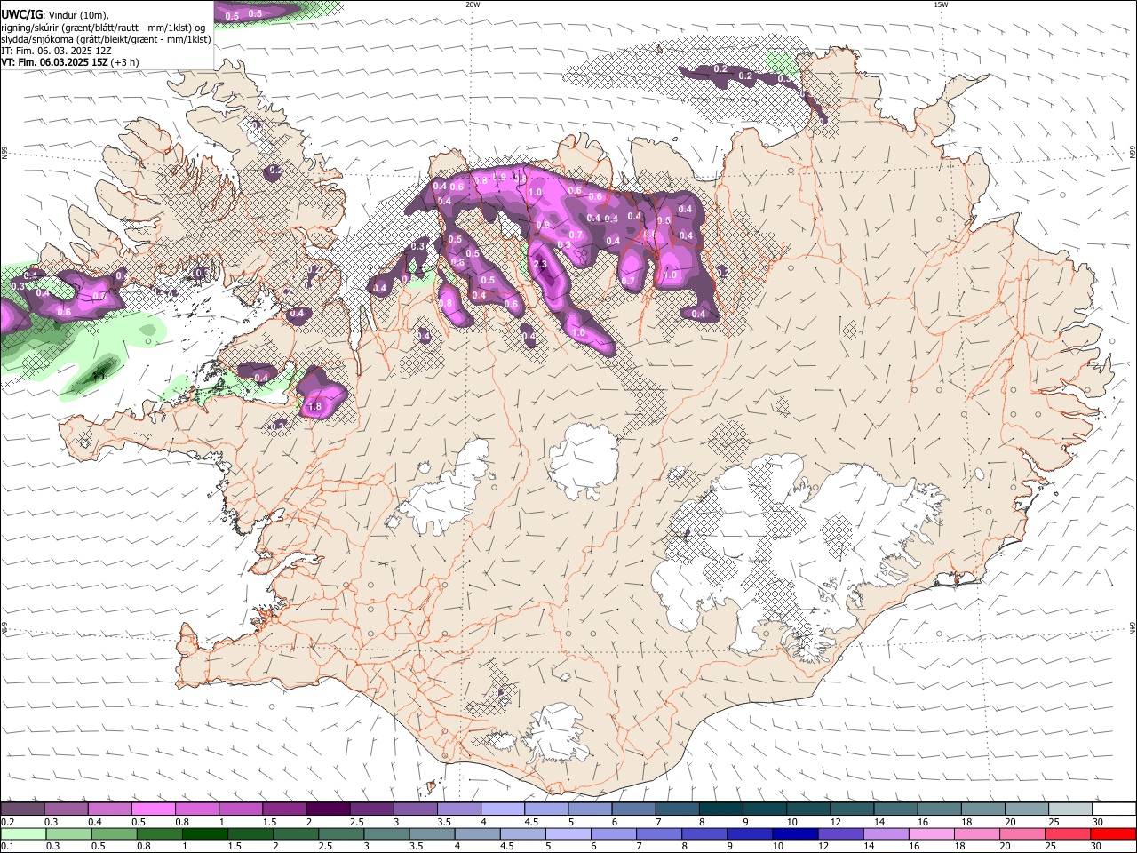
Task: Click the 'VT: Fim. 06.03.2025 15Z (+3 h)' line
Action: pos(69,62)
